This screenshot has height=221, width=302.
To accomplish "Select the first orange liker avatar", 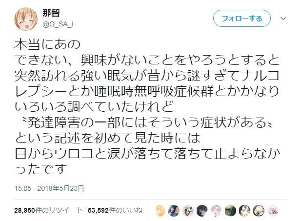I will (160, 210).
